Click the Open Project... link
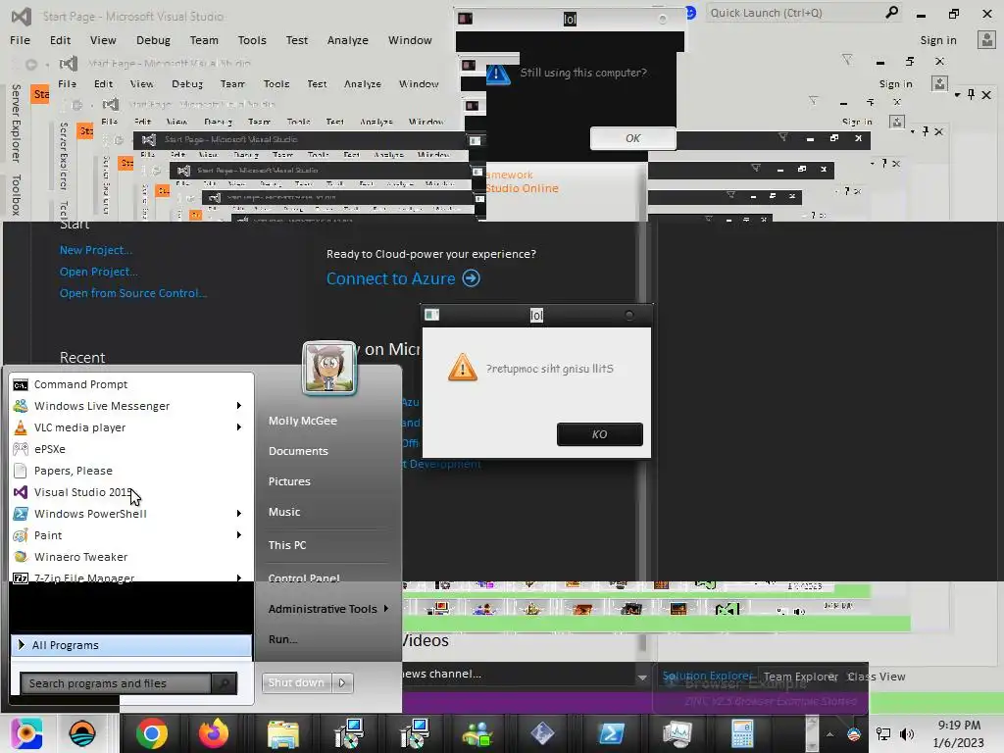1004x753 pixels. tap(99, 272)
